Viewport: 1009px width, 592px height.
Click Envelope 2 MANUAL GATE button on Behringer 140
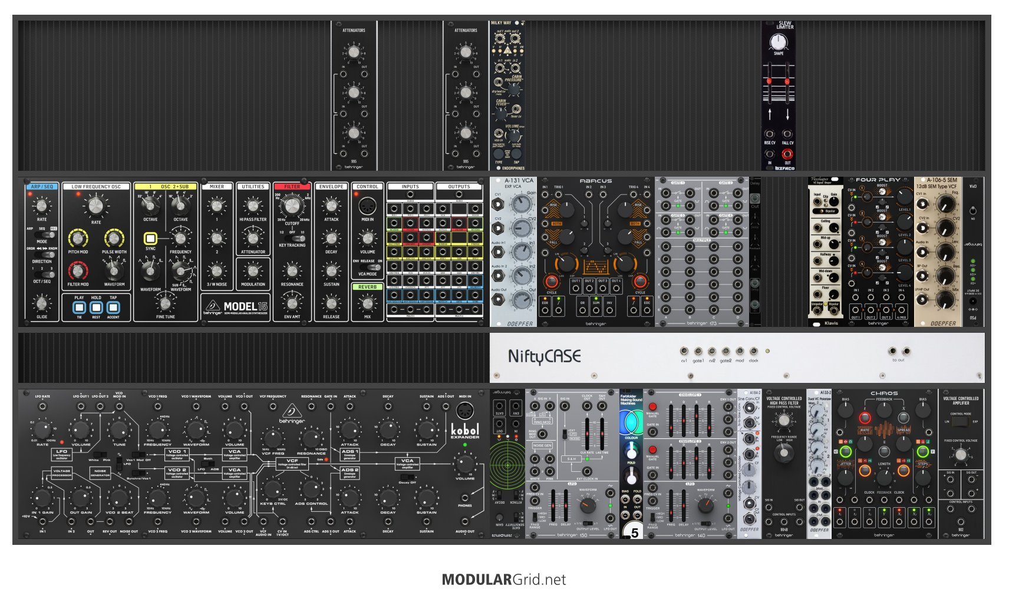[x=652, y=450]
